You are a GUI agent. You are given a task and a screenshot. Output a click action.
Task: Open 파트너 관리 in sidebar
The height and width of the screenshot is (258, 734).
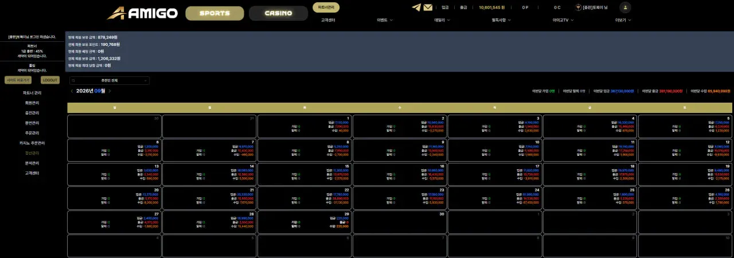(x=32, y=93)
